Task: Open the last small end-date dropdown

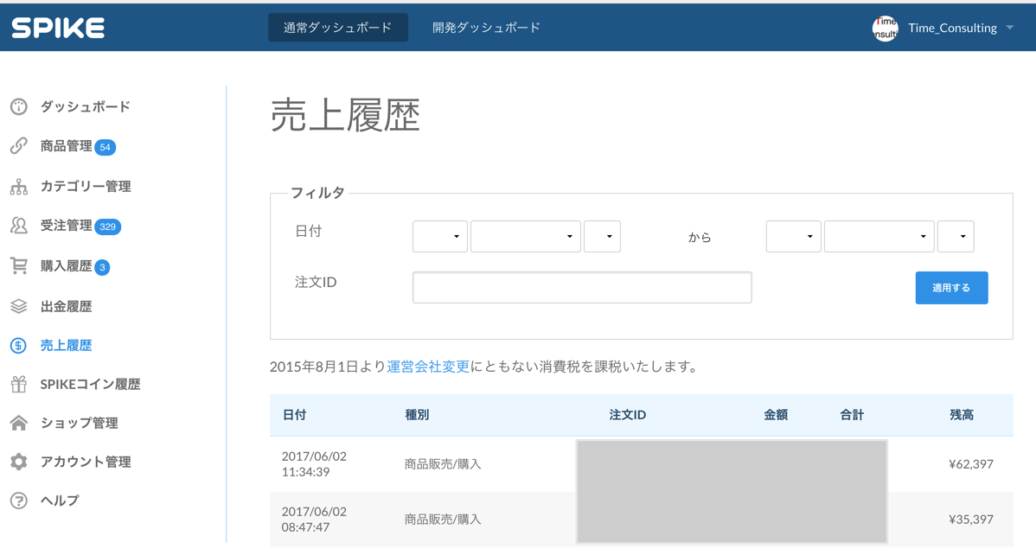Action: [x=956, y=237]
